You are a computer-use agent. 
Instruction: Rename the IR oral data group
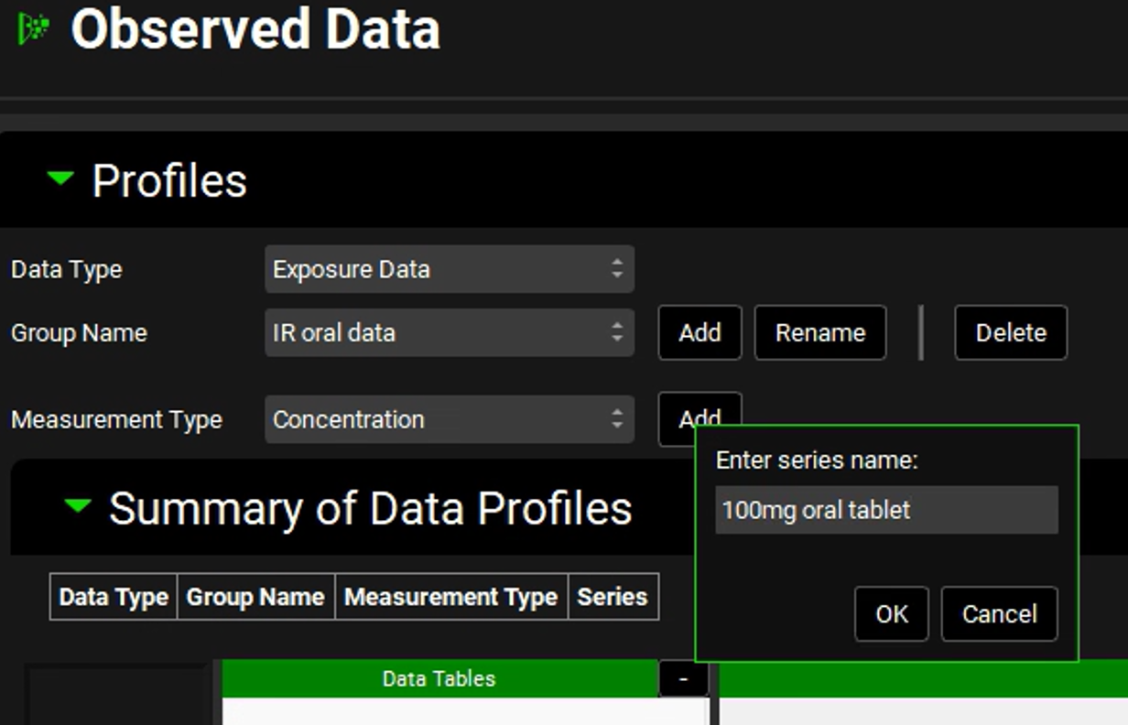(819, 332)
